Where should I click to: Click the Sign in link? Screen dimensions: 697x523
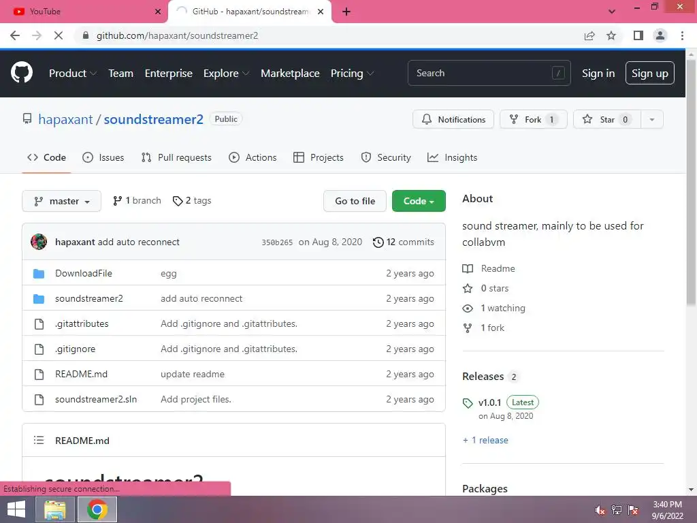[598, 74]
